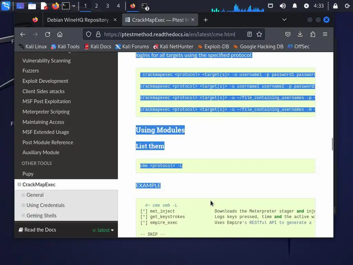Screen dimensions: 353x265
Task: Open the tracking protection shield icon
Action: pos(89,34)
